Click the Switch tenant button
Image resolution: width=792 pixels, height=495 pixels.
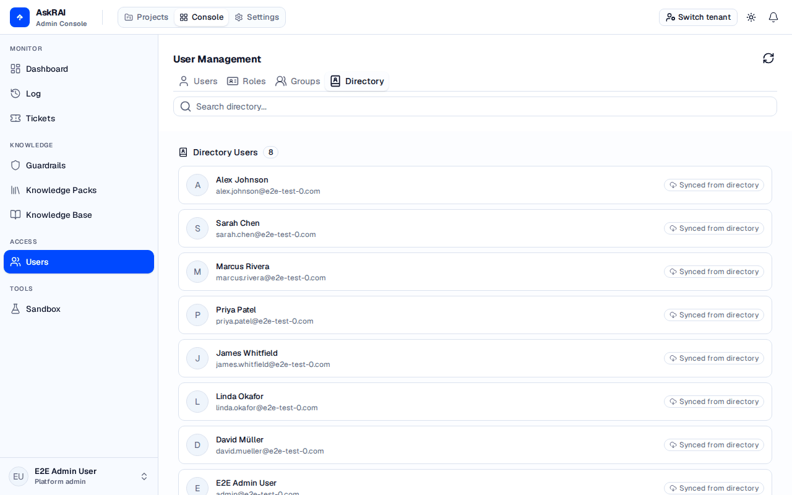click(698, 17)
